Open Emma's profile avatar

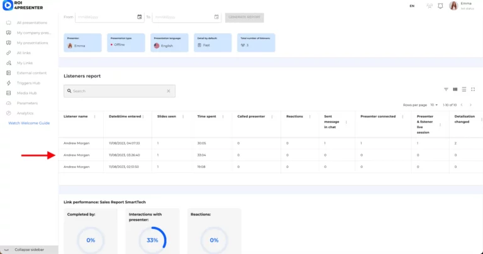pos(453,6)
